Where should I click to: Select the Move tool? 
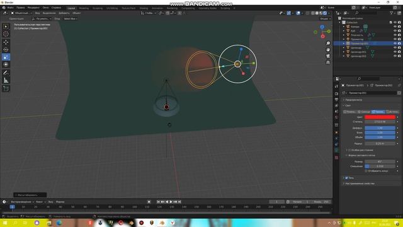pos(6,42)
